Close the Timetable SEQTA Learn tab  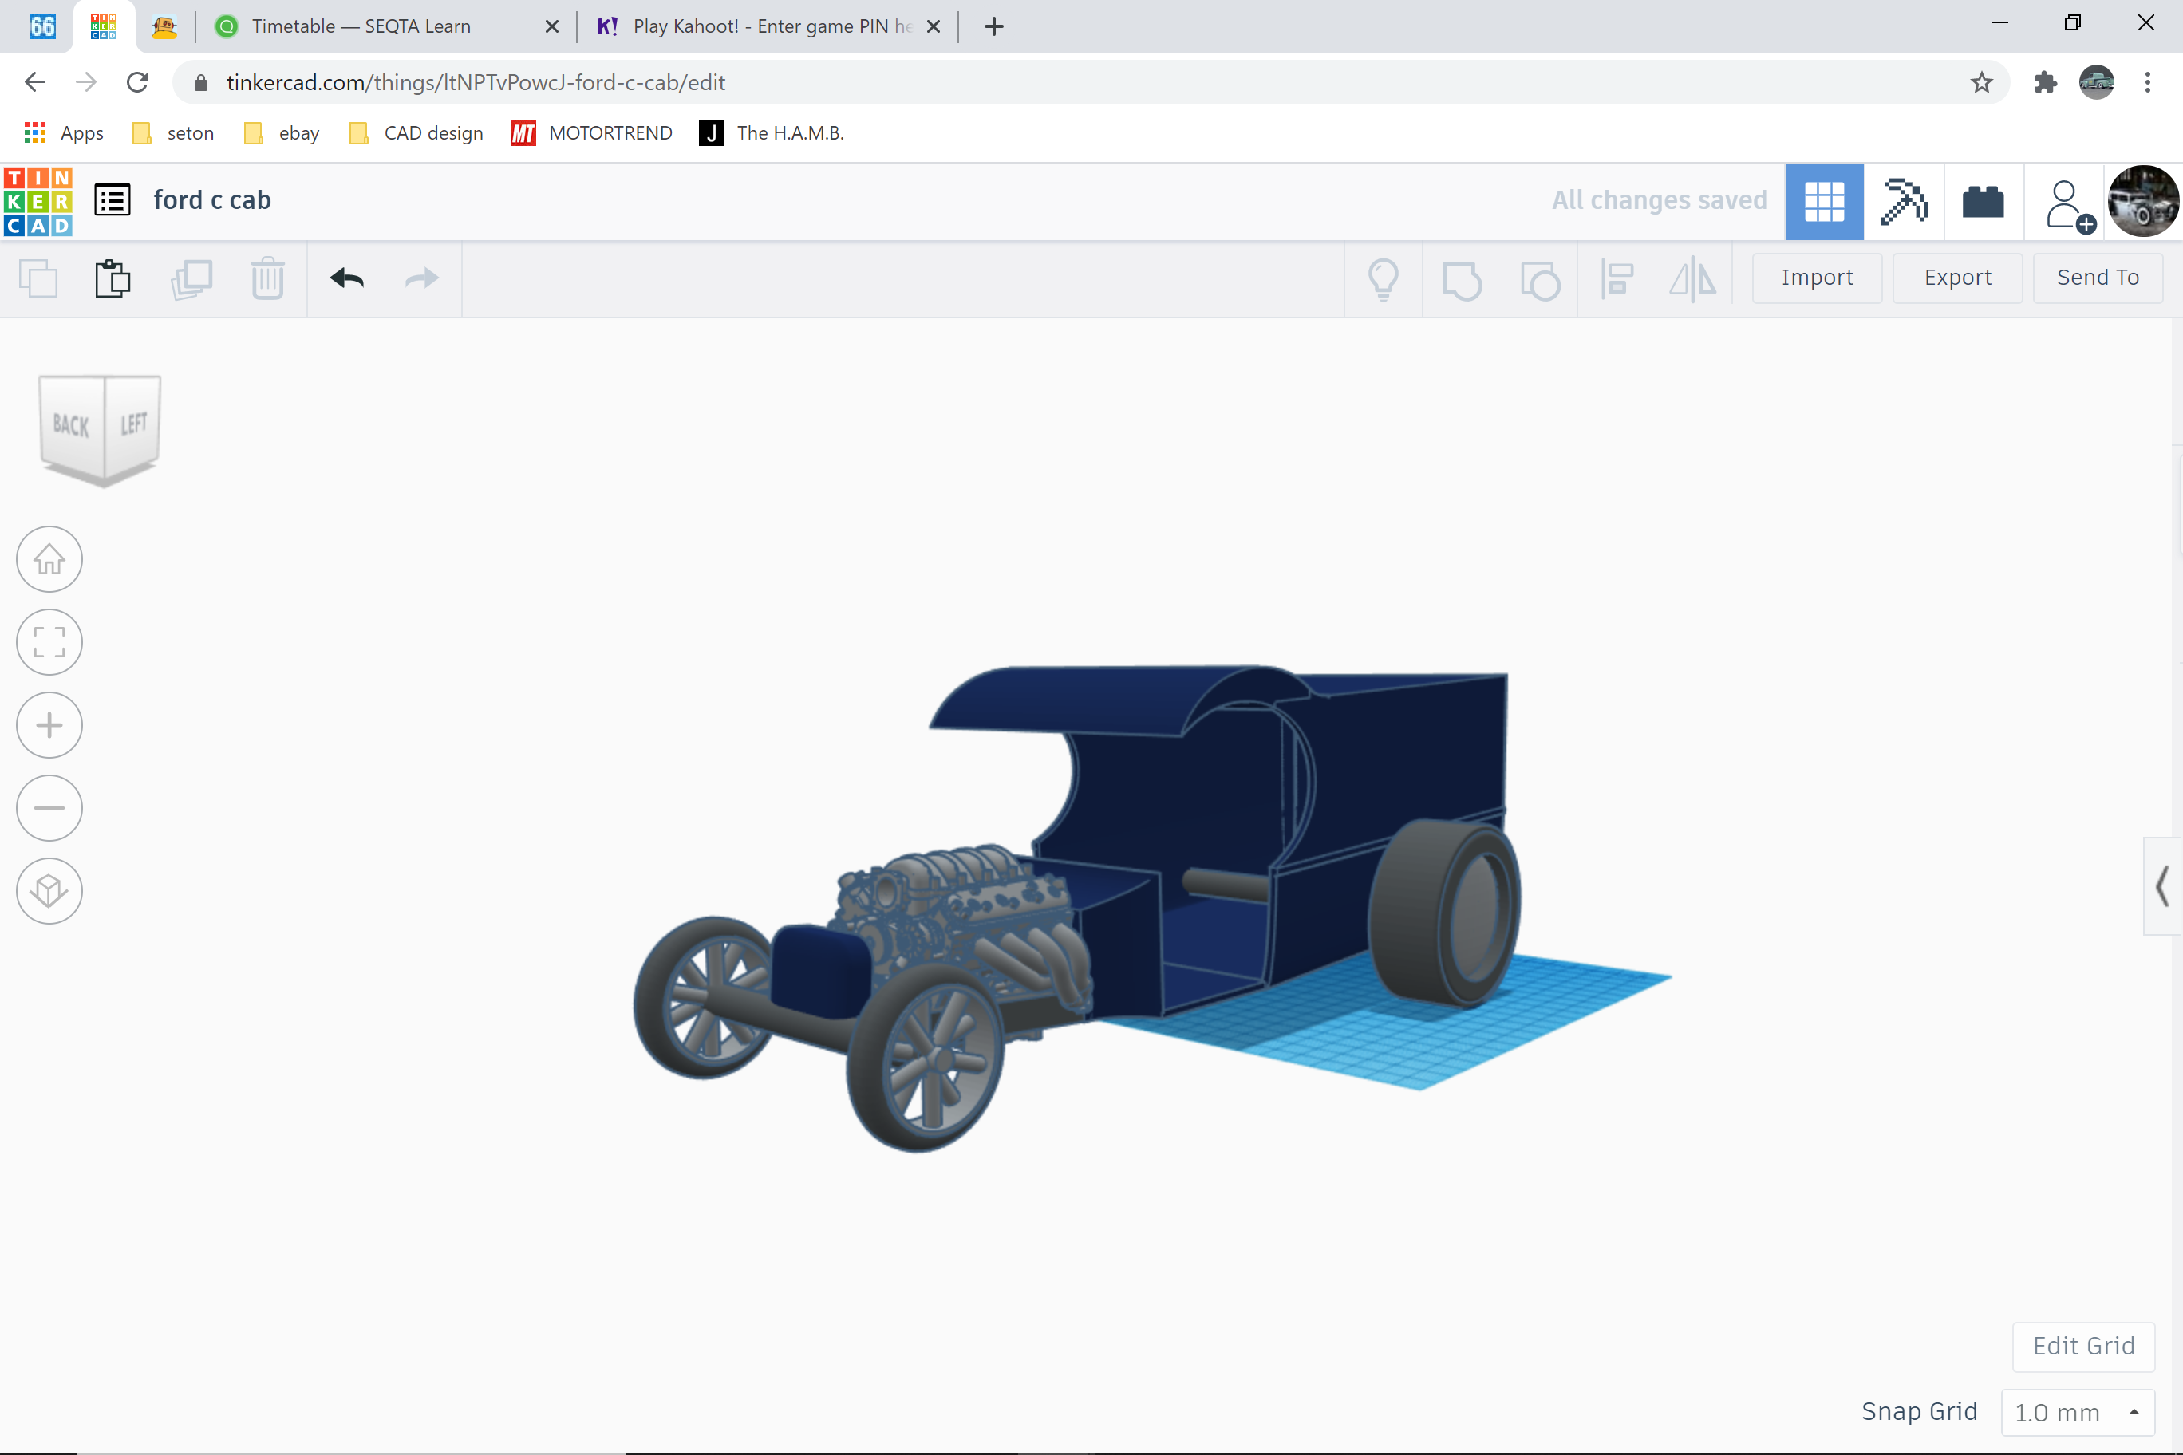coord(552,26)
